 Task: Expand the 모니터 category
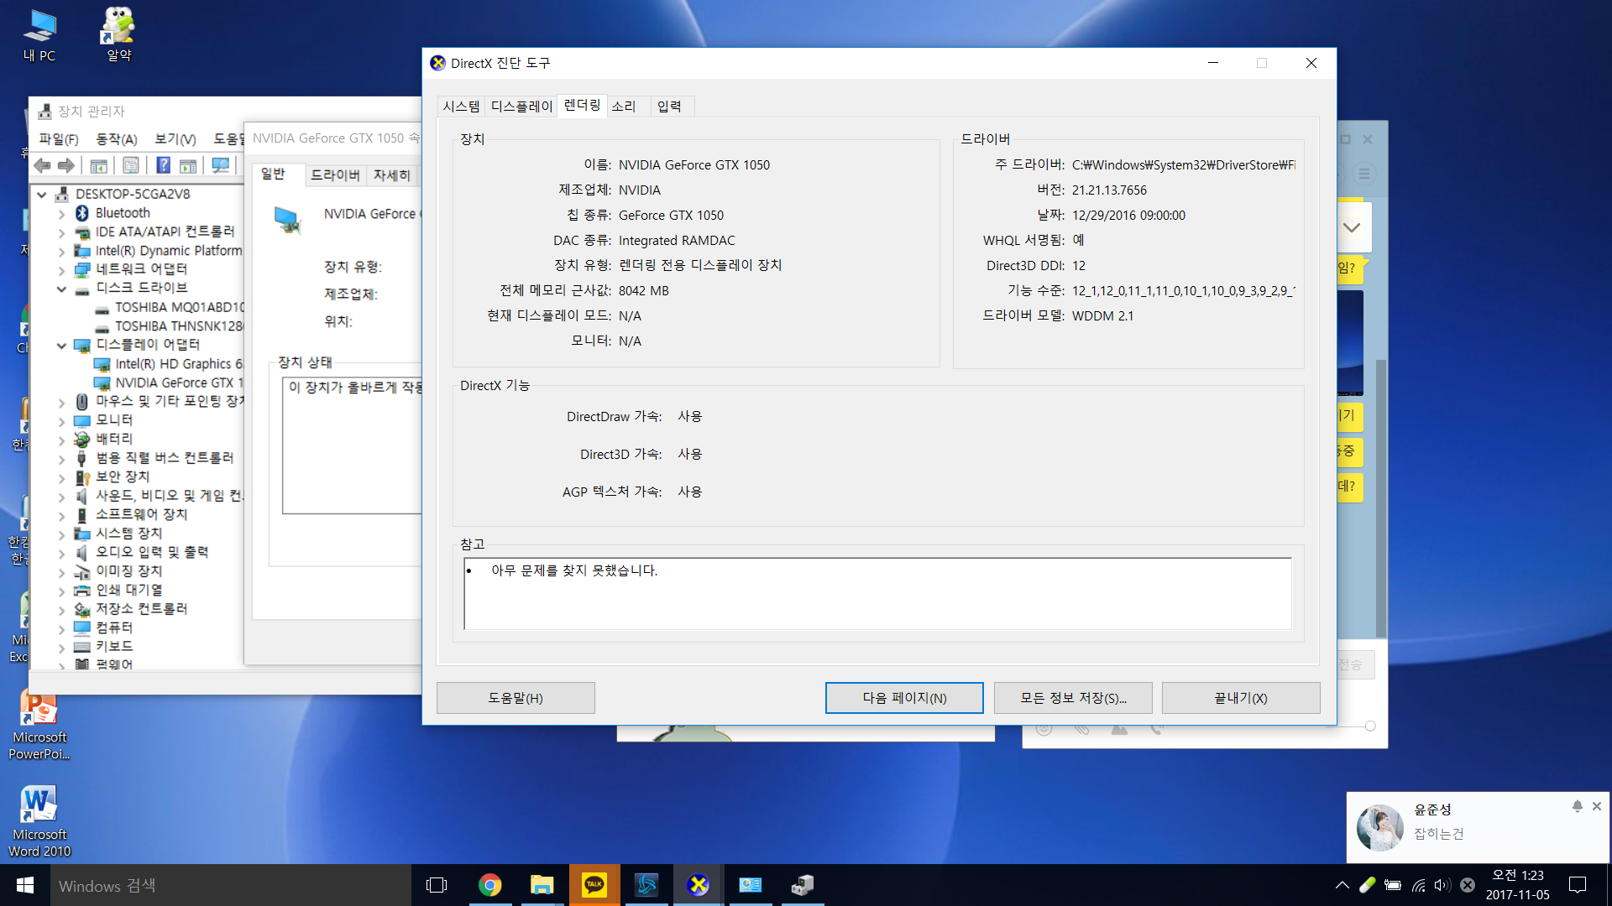point(61,421)
